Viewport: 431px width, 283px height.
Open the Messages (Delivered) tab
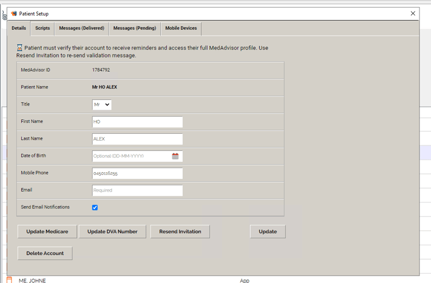pos(82,28)
